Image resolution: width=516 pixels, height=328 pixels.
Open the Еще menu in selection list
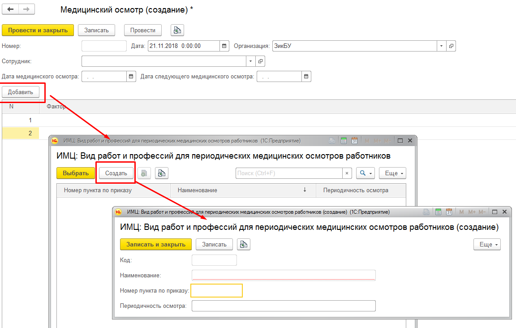[392, 173]
